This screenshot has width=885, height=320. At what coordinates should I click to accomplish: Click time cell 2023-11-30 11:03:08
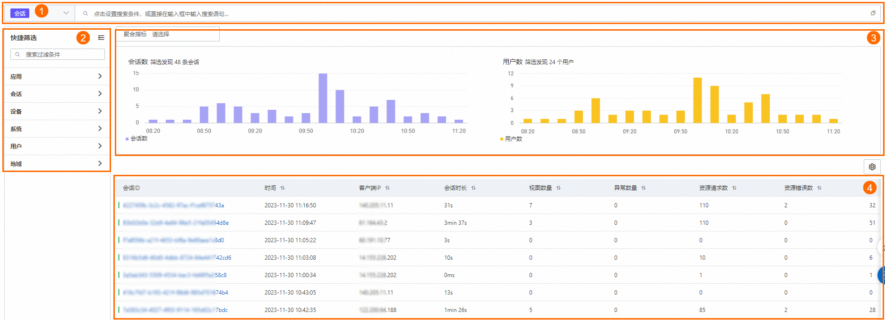coord(290,258)
